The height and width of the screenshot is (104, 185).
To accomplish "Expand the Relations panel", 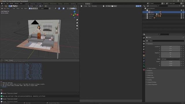I will pos(149,70).
